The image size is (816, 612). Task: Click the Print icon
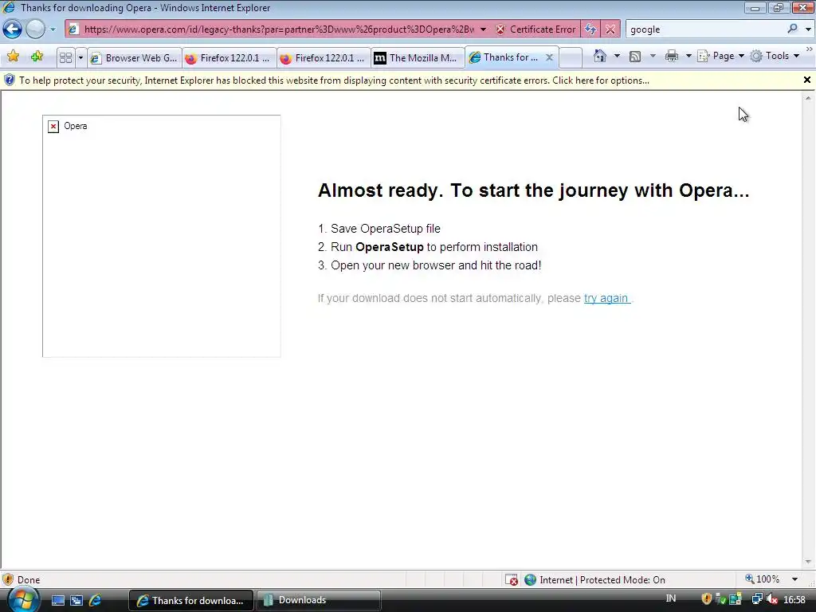(672, 56)
